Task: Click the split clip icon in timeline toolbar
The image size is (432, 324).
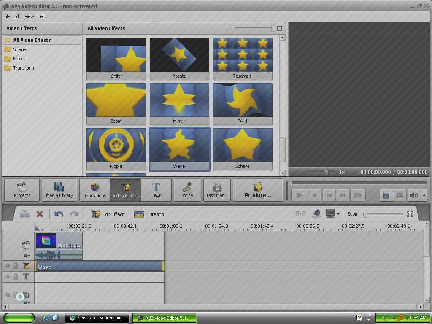Action: pyautogui.click(x=300, y=214)
